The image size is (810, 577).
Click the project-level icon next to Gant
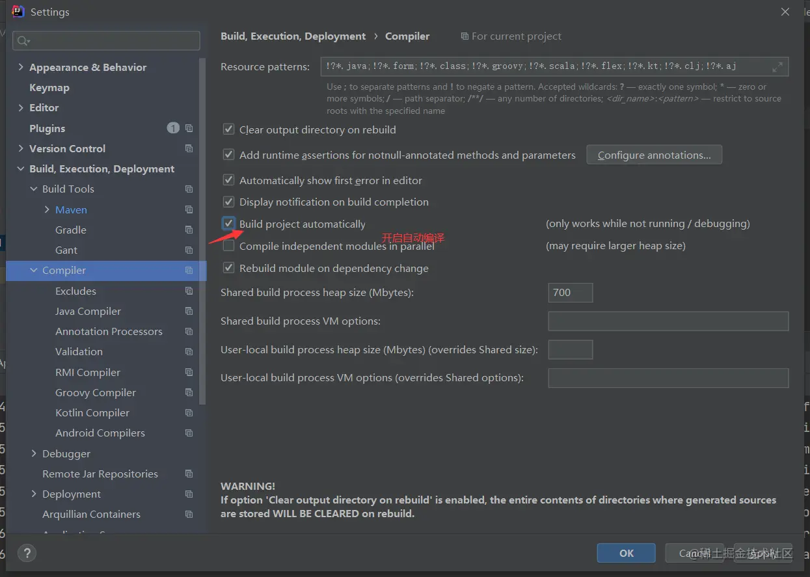pos(189,250)
